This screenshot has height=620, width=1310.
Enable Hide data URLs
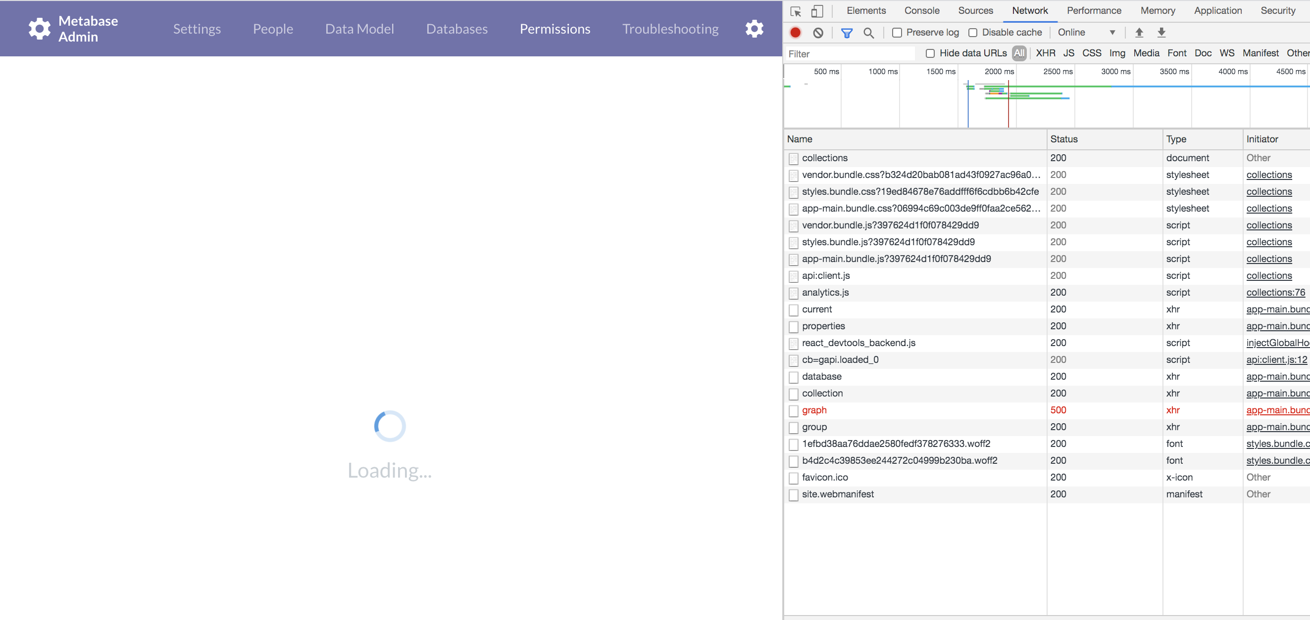(x=931, y=53)
